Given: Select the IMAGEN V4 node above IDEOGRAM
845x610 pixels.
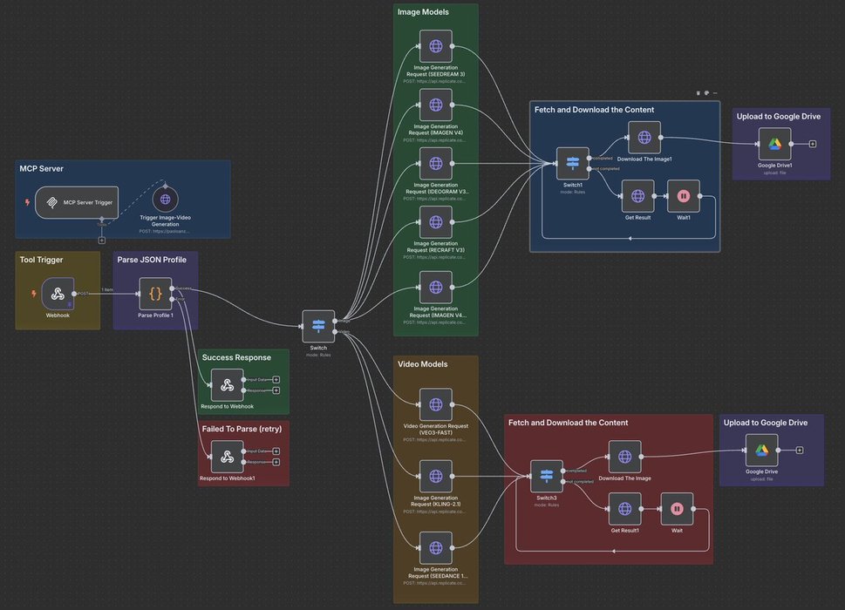Looking at the screenshot, I should click(x=435, y=105).
